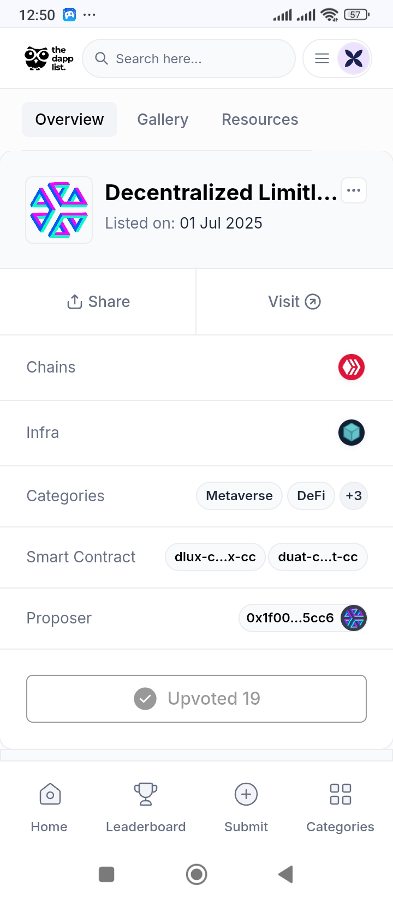Tap the proposer avatar icon
This screenshot has width=393, height=900.
pyautogui.click(x=354, y=618)
